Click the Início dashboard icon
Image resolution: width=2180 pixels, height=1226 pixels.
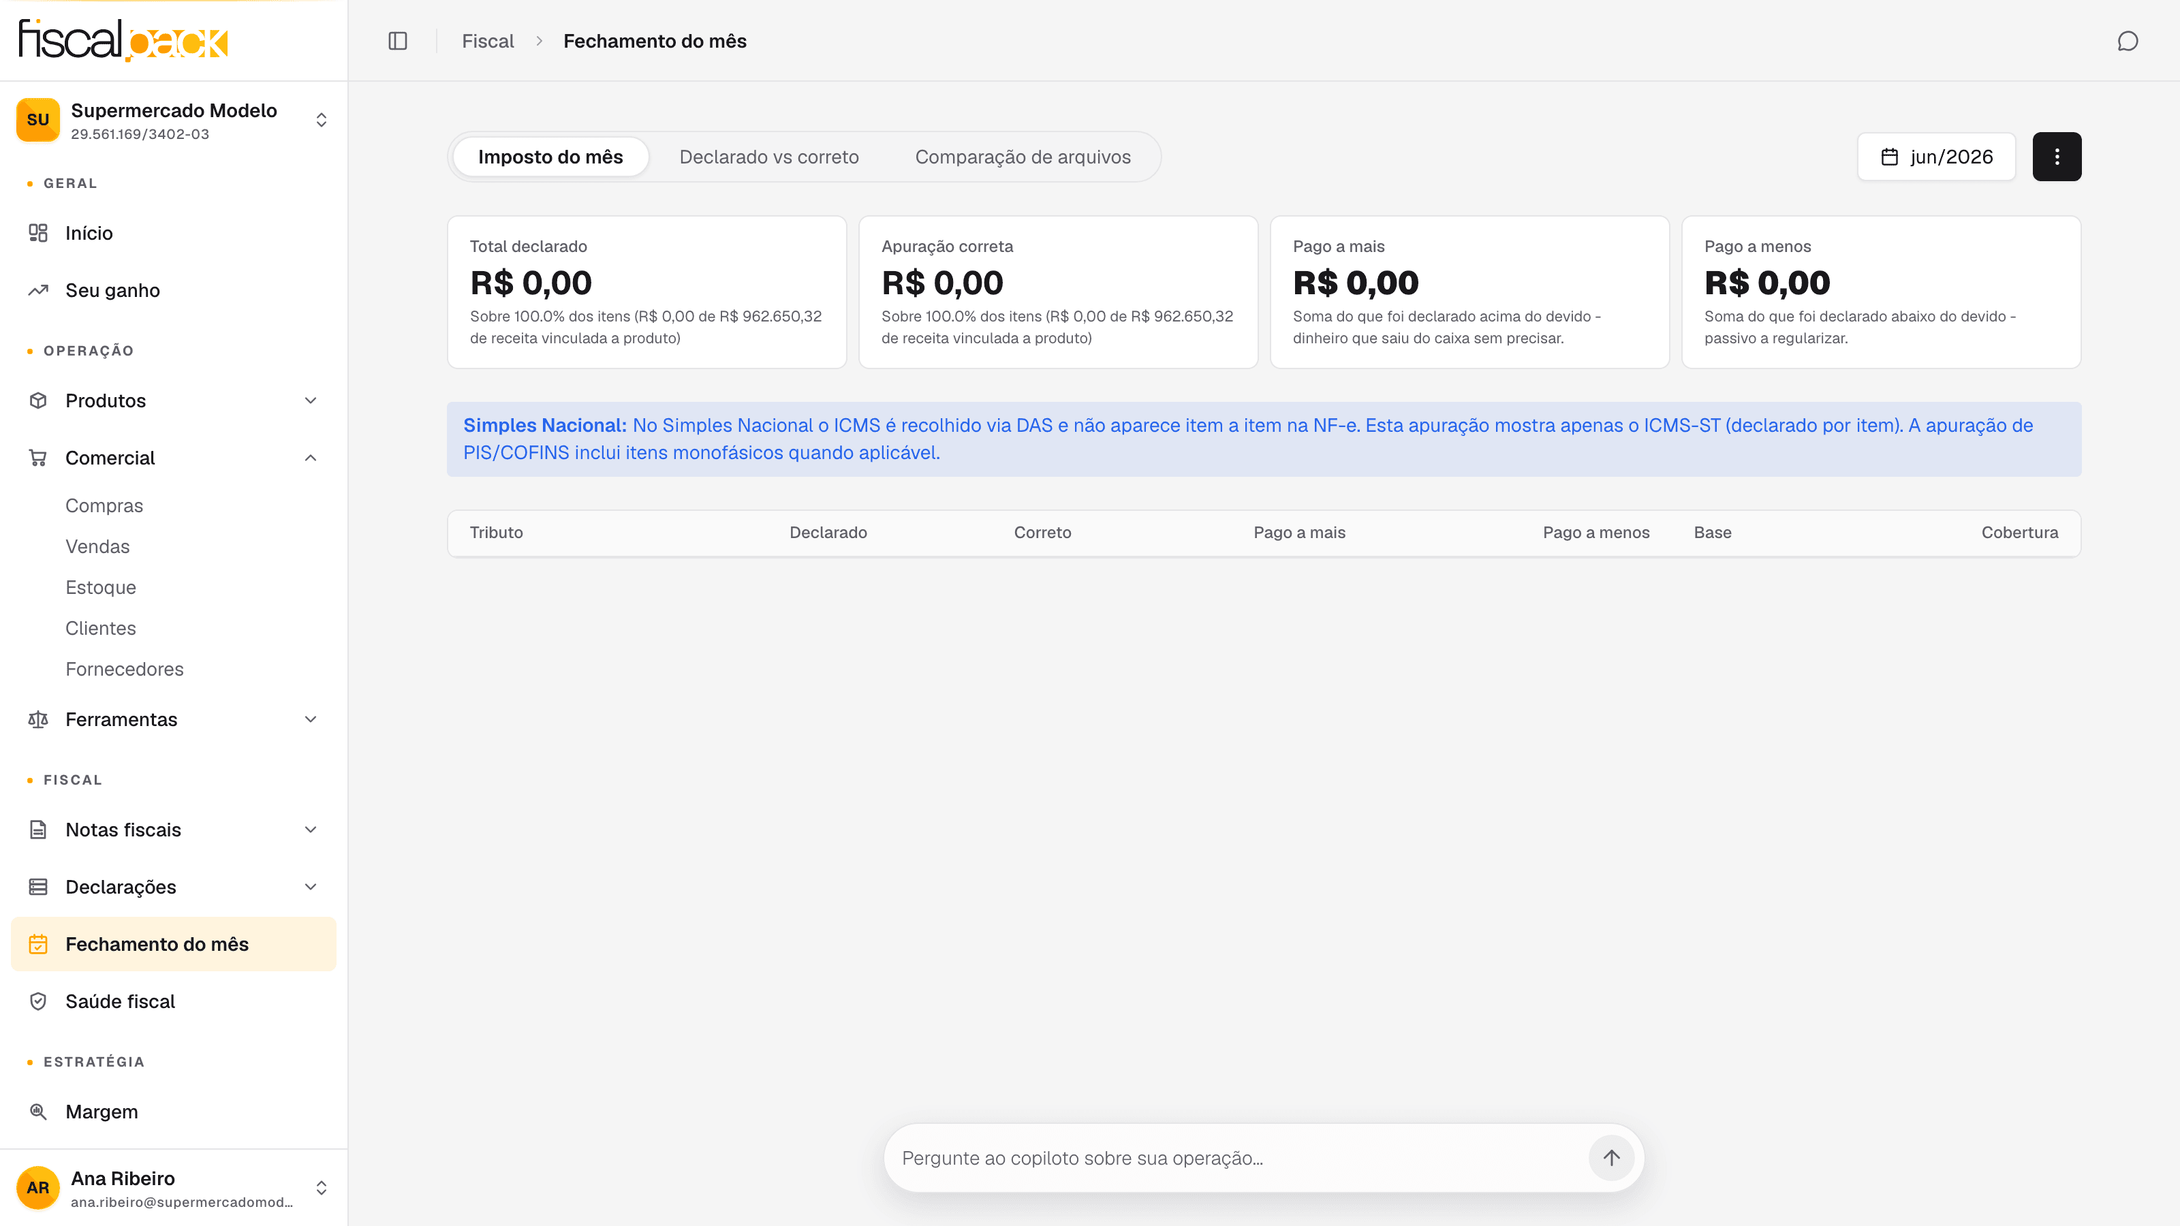coord(38,233)
